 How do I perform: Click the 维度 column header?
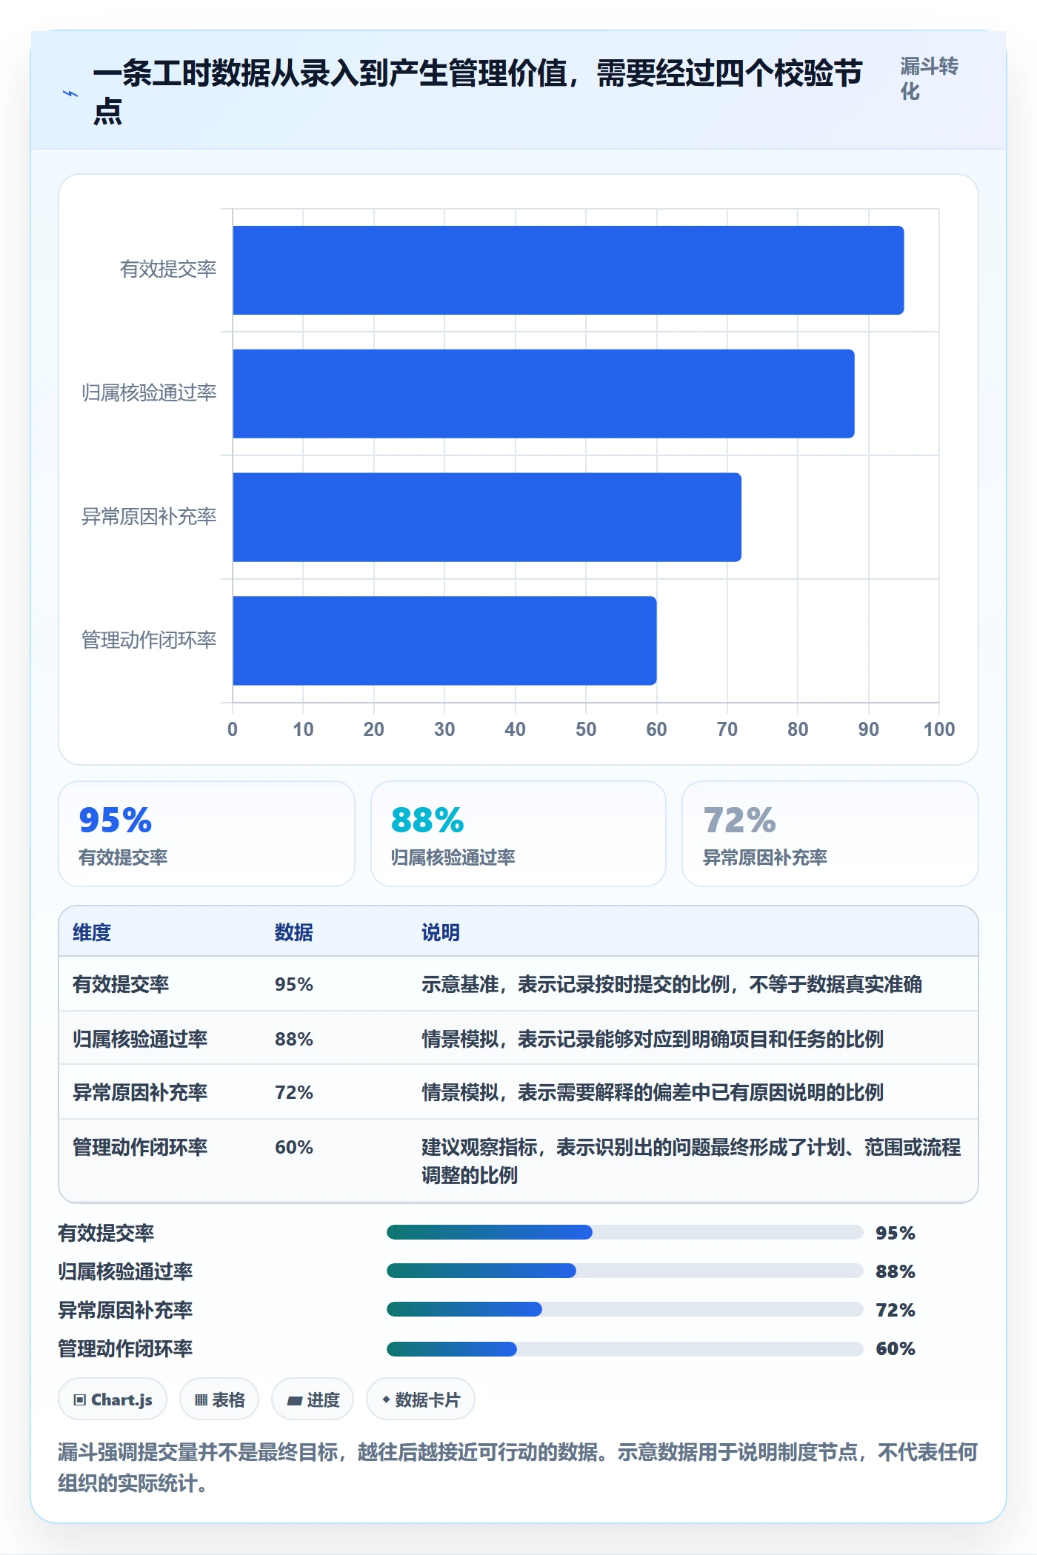92,932
